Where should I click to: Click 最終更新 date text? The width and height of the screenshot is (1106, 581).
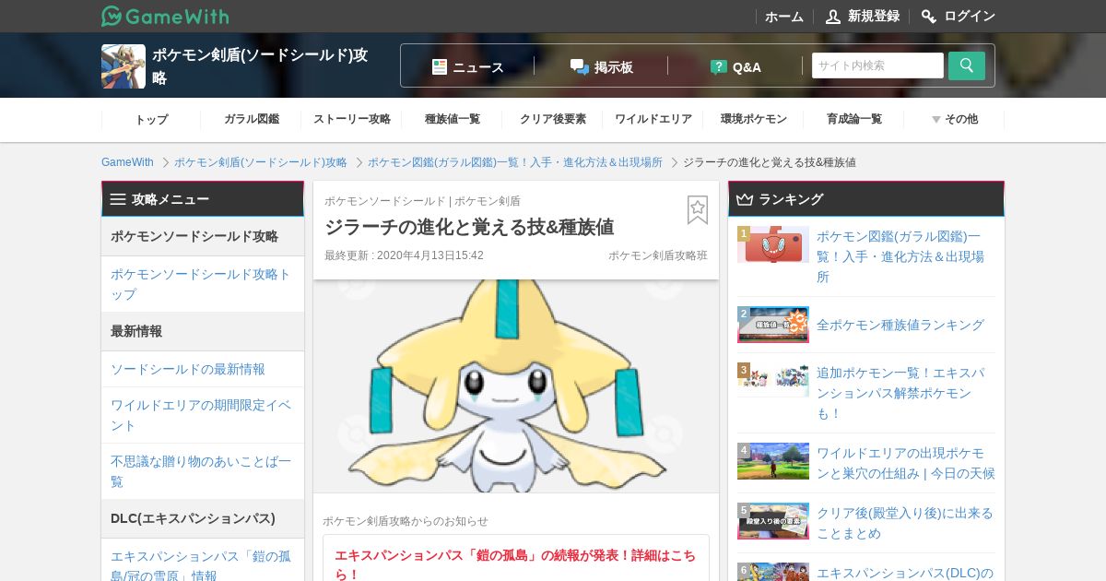click(x=404, y=255)
